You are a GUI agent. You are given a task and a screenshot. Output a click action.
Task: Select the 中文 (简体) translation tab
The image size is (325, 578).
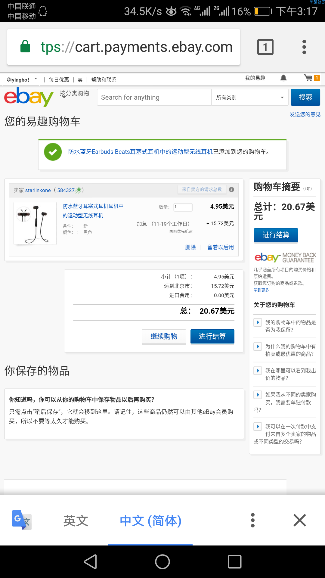(x=150, y=521)
